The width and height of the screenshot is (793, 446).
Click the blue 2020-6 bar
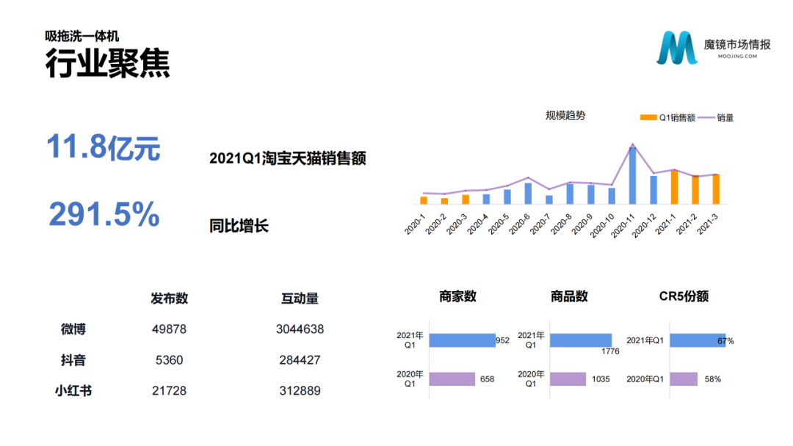528,194
